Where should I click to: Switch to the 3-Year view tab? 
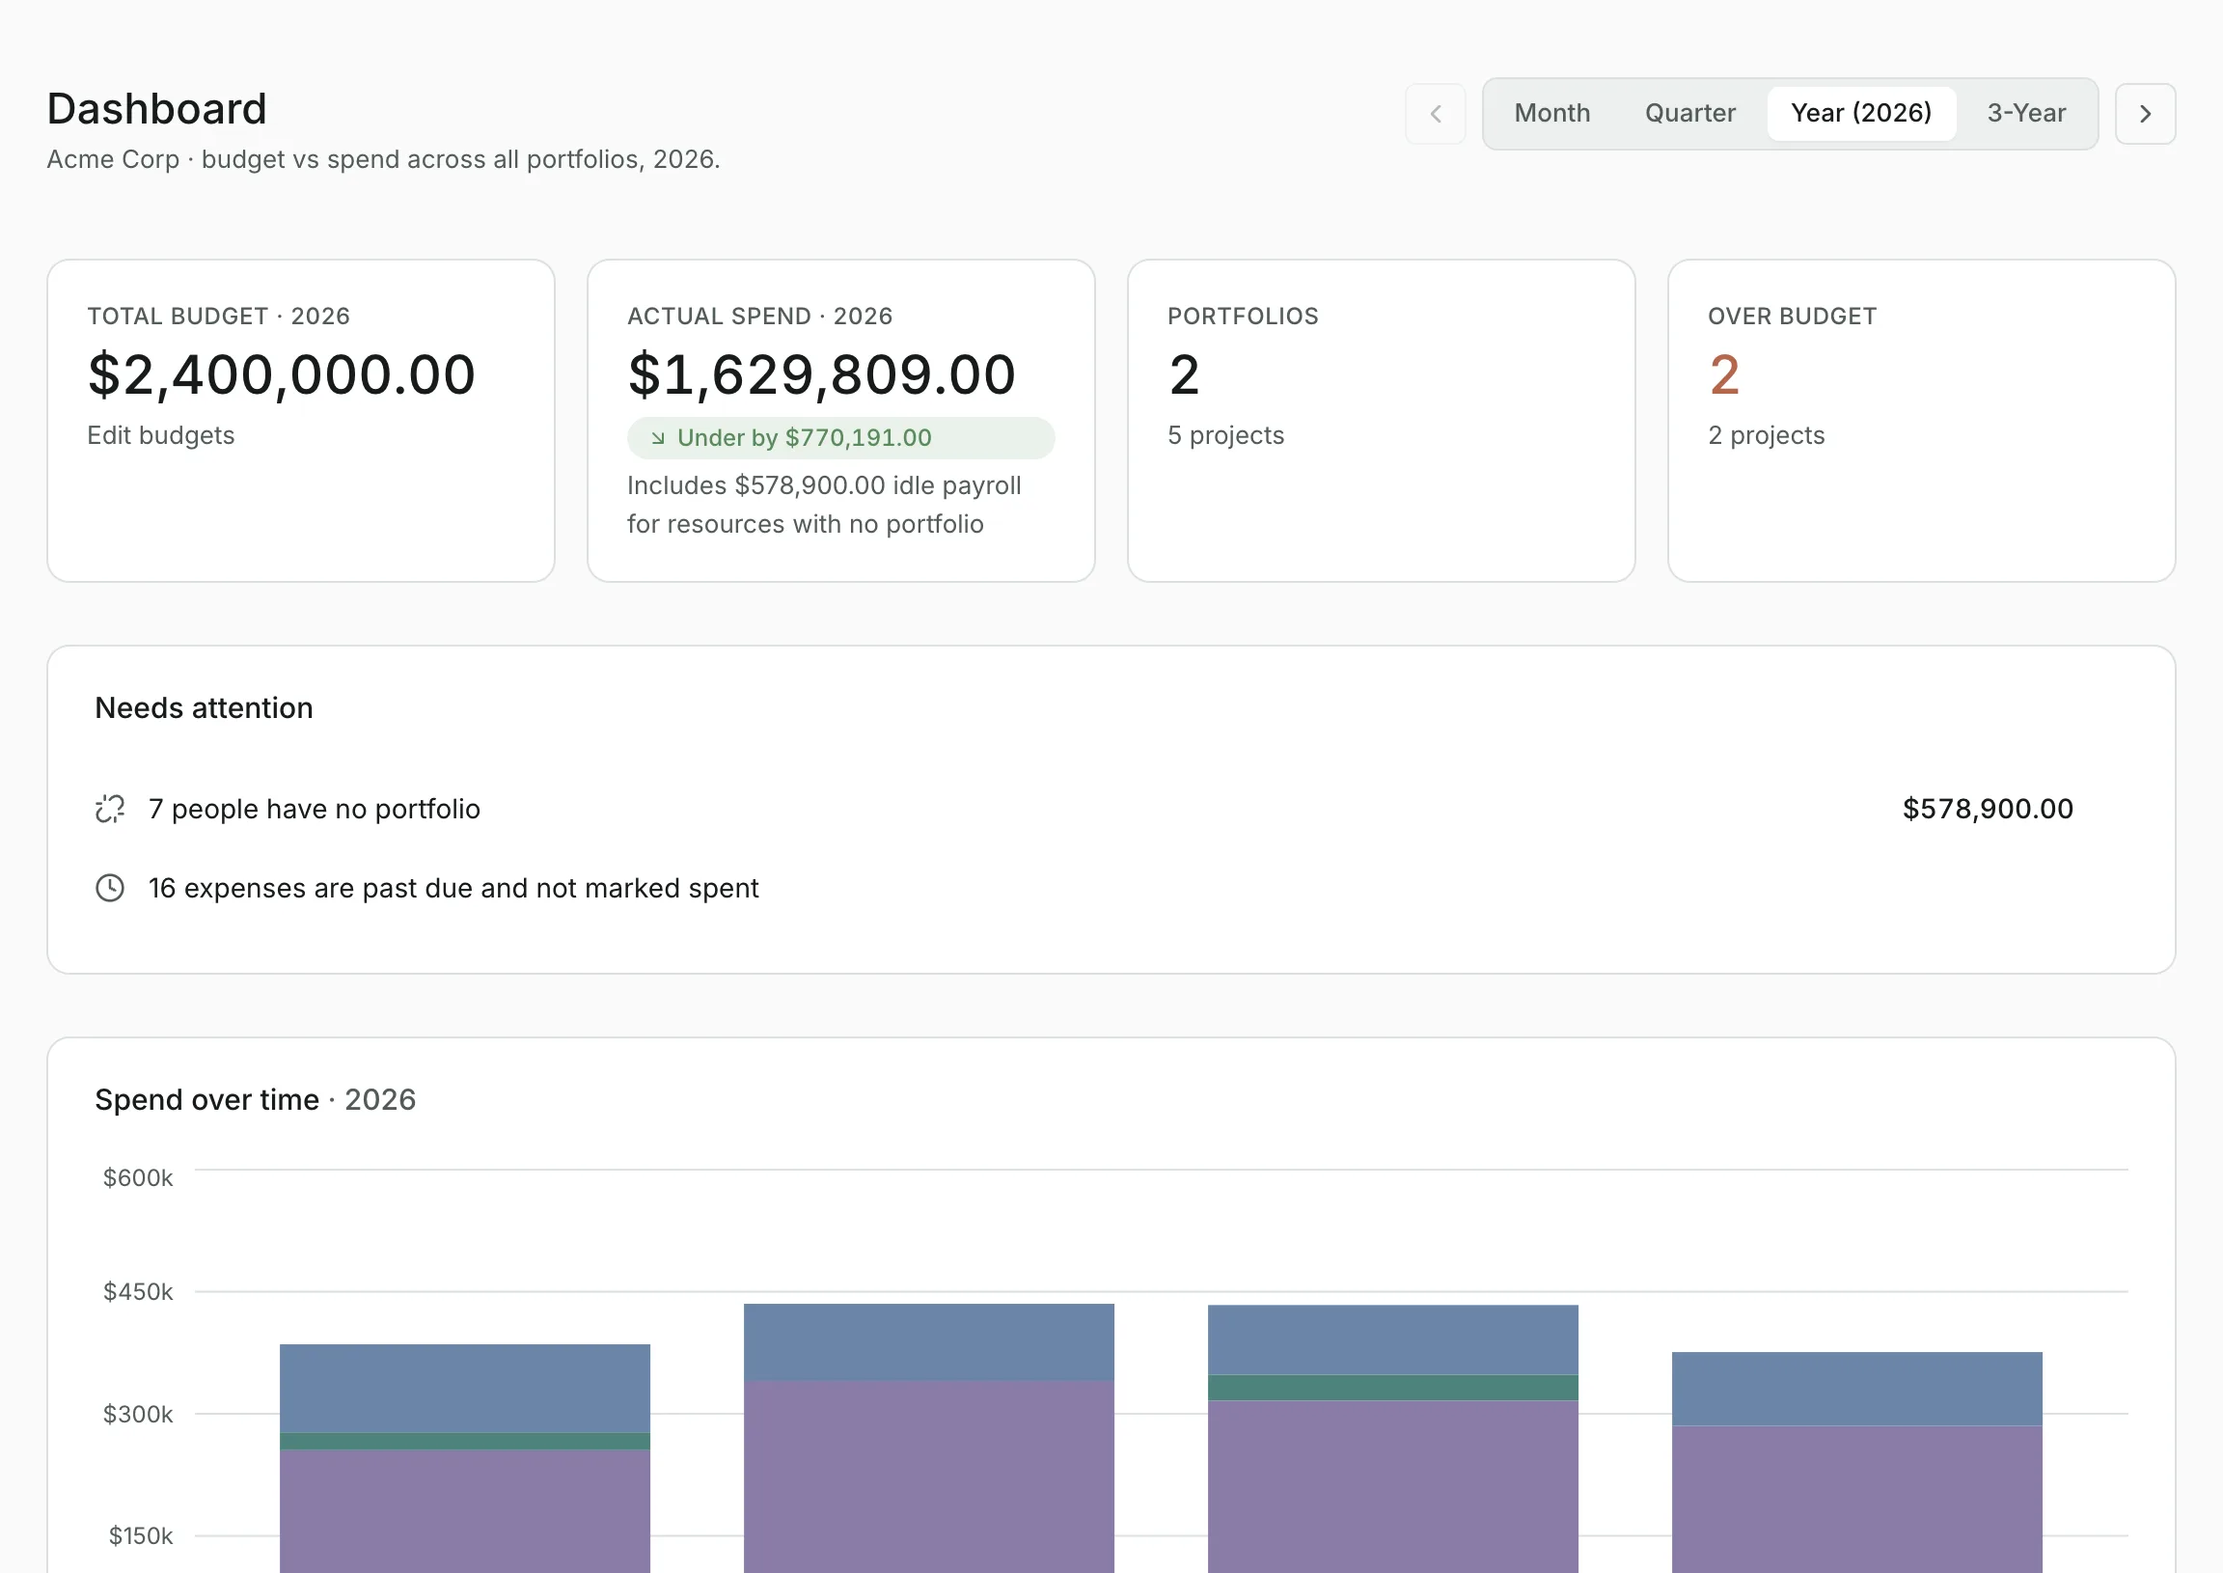click(x=2025, y=113)
